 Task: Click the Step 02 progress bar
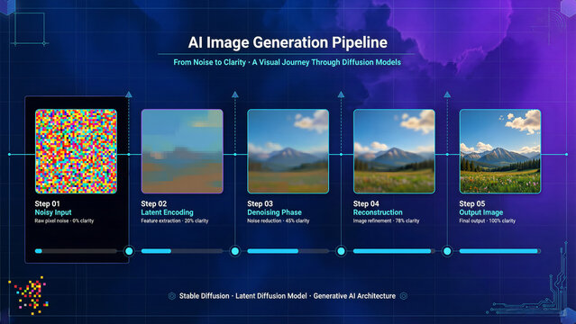pos(182,251)
